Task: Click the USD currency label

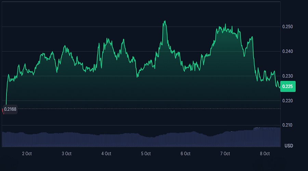Action: pyautogui.click(x=288, y=146)
